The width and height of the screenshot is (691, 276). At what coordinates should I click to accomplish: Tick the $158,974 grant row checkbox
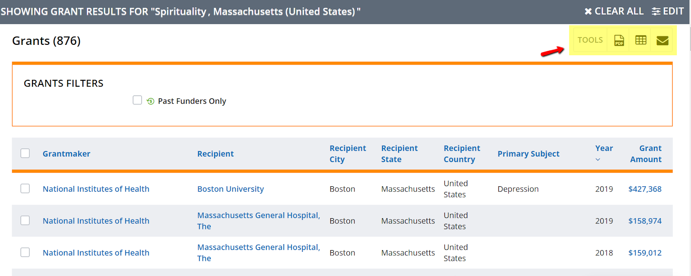(x=25, y=221)
